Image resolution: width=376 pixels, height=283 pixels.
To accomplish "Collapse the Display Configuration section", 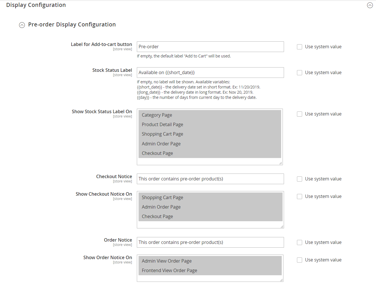I will tap(370, 5).
